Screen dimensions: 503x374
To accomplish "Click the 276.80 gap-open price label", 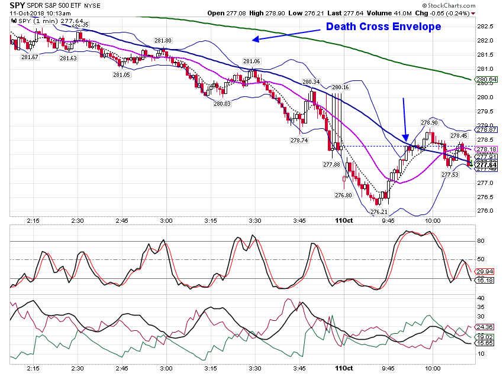I will point(344,196).
